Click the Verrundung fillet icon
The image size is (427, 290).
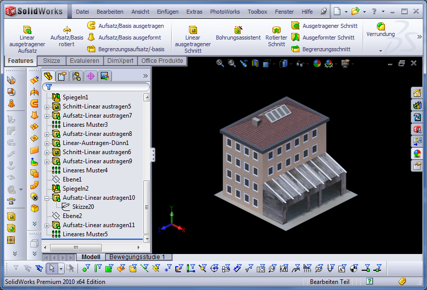tap(380, 26)
